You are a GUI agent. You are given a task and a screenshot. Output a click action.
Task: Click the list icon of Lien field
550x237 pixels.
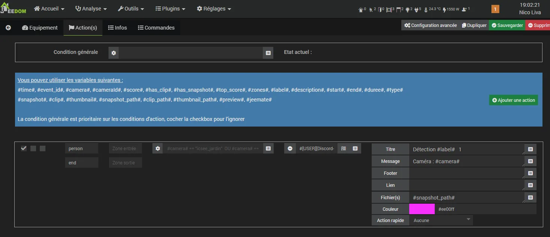point(530,185)
